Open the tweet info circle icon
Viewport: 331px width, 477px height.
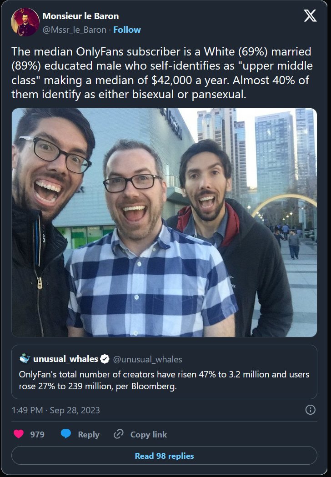pos(310,410)
